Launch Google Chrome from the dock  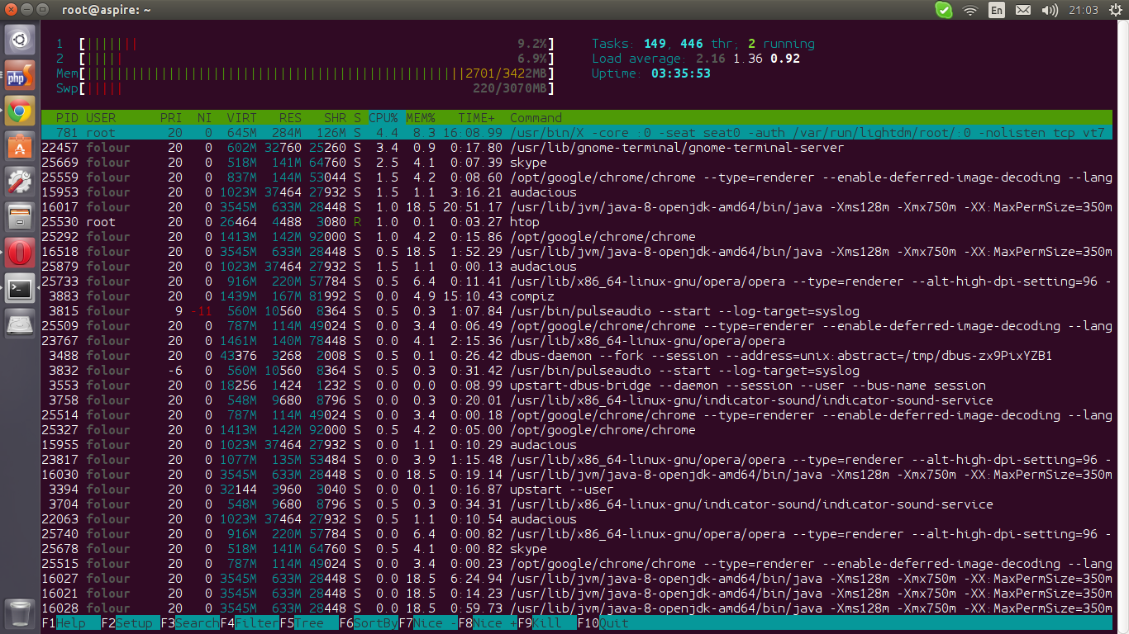20,111
